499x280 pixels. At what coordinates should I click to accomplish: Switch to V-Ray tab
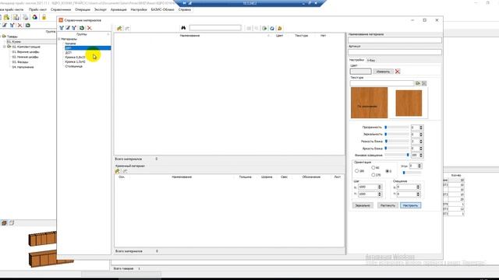pos(371,60)
